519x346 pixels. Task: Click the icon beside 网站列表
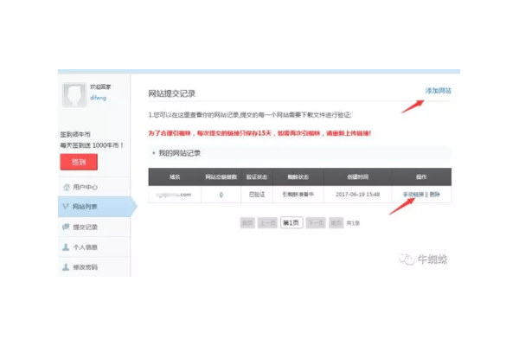[x=66, y=207]
